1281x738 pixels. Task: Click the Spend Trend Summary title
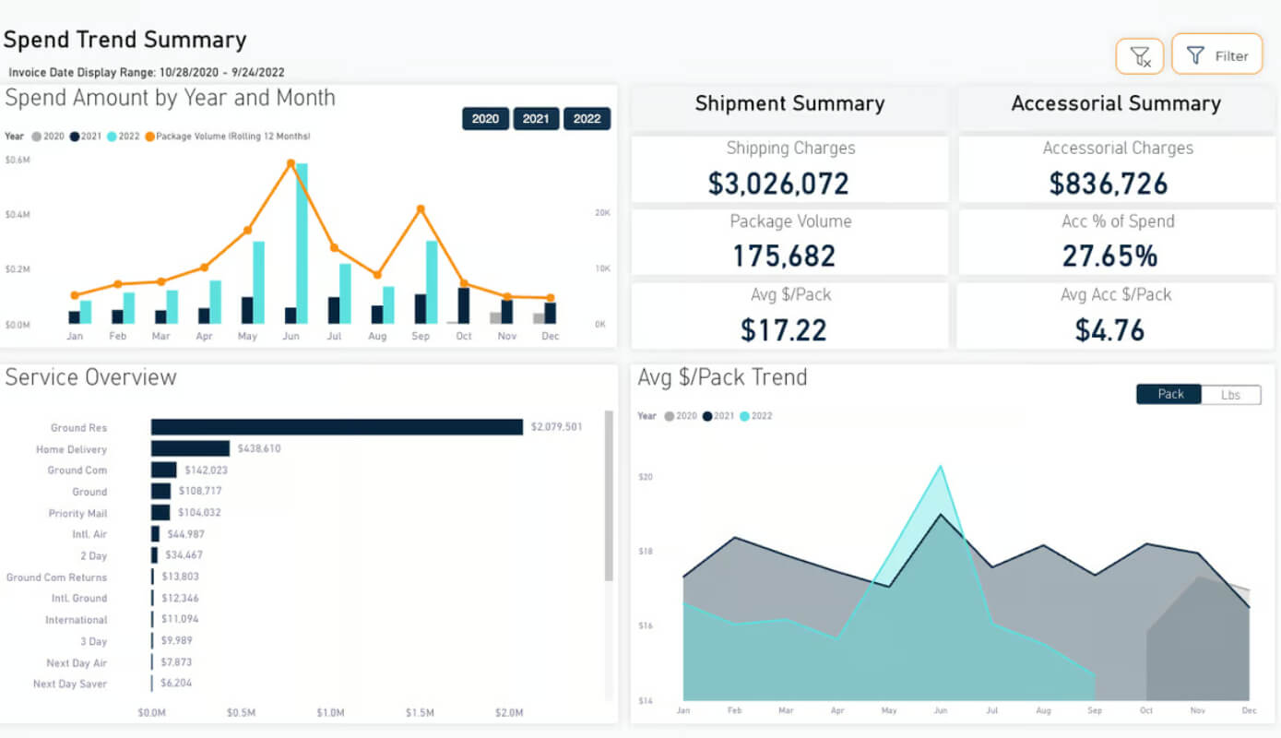coord(125,40)
